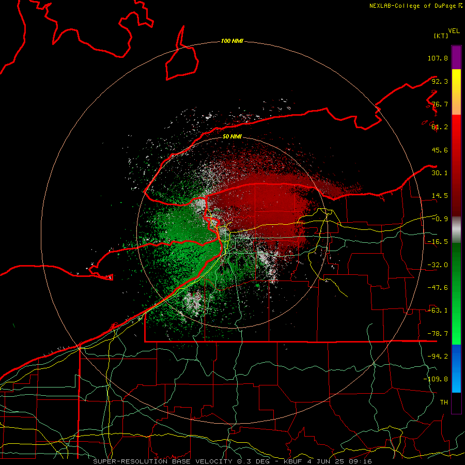465x465 pixels.
Task: Select the -47.6 legend value
Action: click(x=438, y=288)
